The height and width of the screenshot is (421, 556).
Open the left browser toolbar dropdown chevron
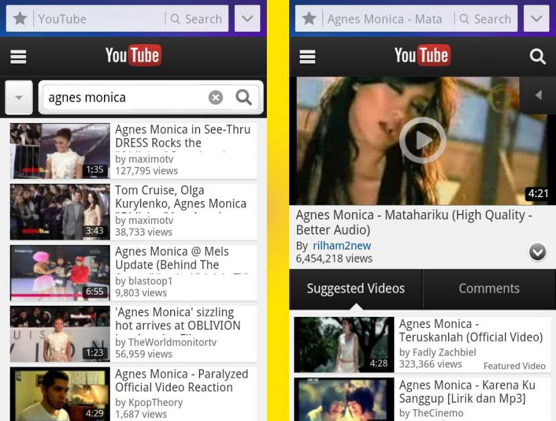pos(247,18)
